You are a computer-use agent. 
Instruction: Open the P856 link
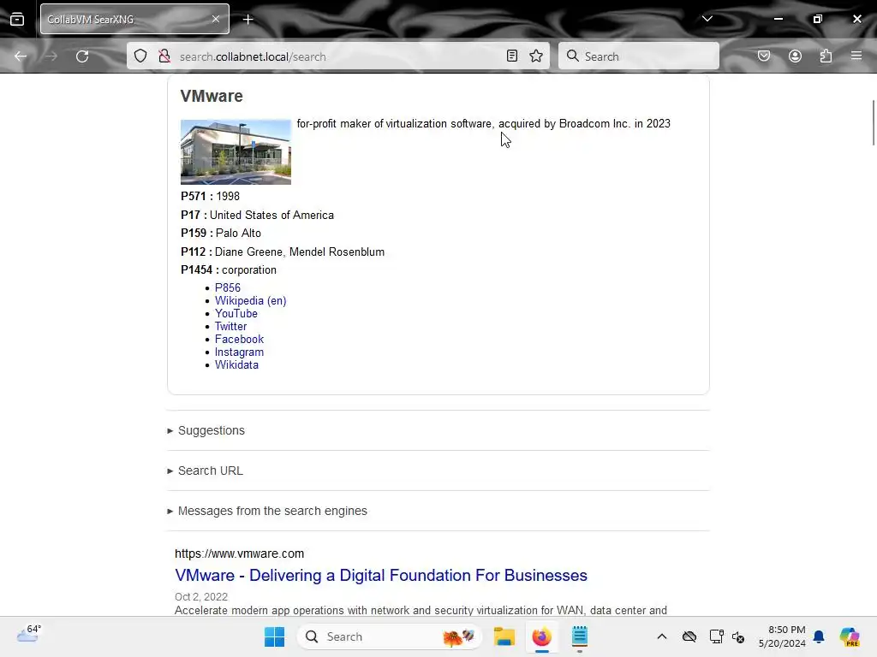pos(228,287)
